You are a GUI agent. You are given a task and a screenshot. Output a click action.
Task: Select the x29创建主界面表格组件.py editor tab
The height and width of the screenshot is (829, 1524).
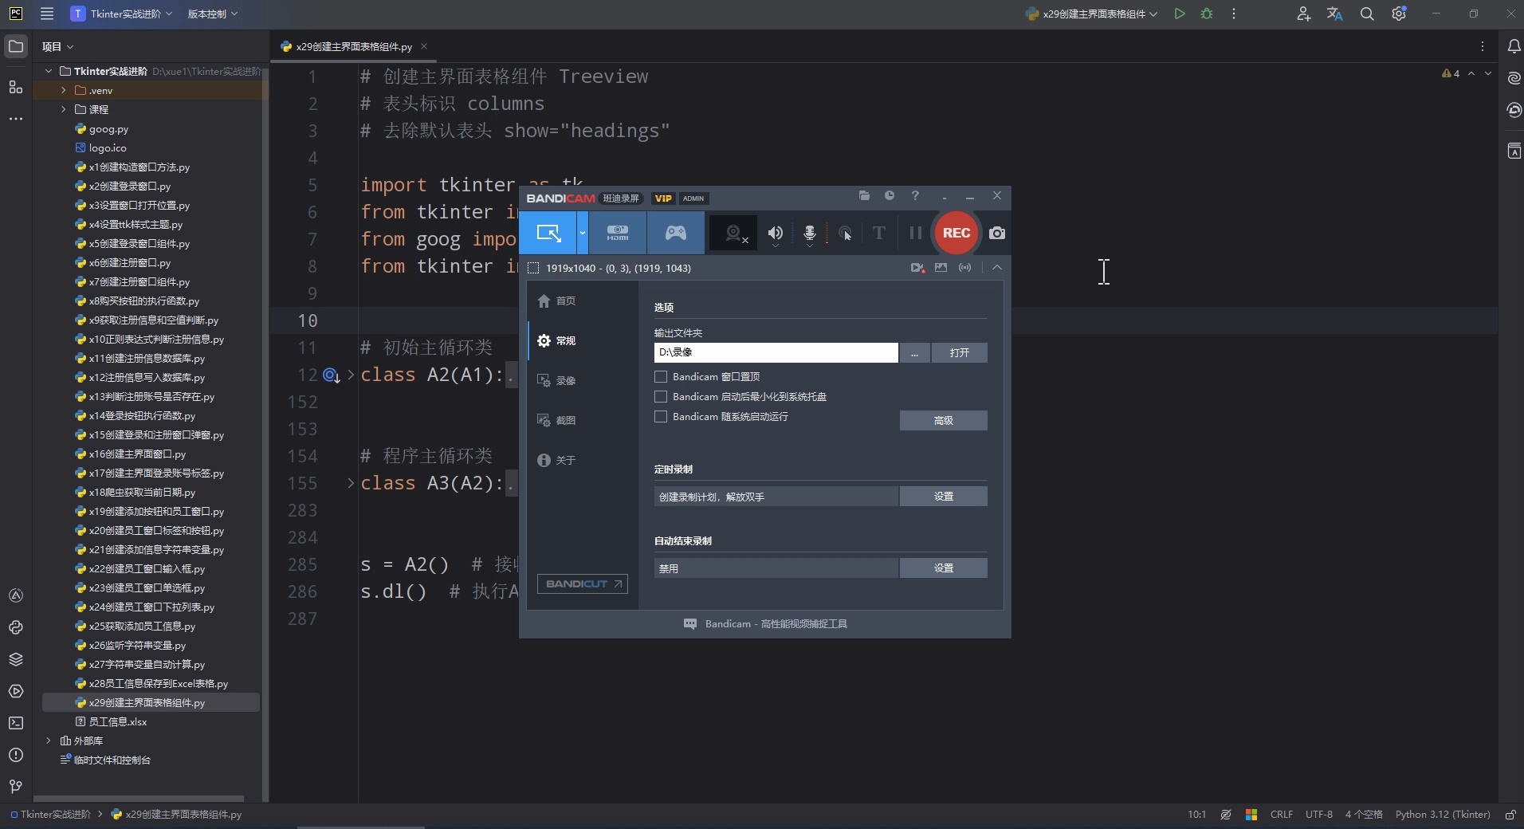click(x=352, y=46)
